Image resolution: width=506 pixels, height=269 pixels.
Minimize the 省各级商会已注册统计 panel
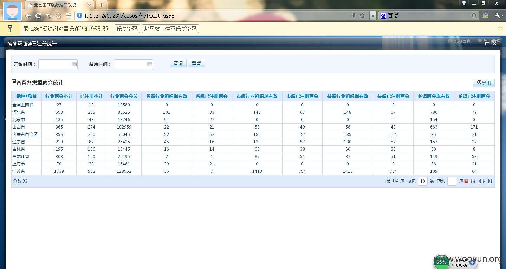tap(480, 44)
